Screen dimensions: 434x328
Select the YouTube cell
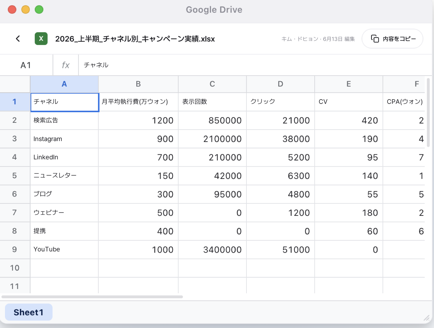[64, 250]
